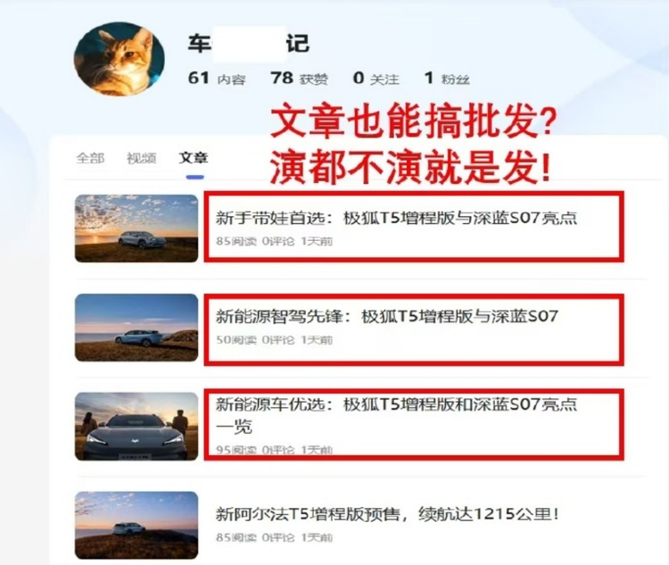Click the profile username starting with 车
This screenshot has height=565, width=669.
[248, 44]
